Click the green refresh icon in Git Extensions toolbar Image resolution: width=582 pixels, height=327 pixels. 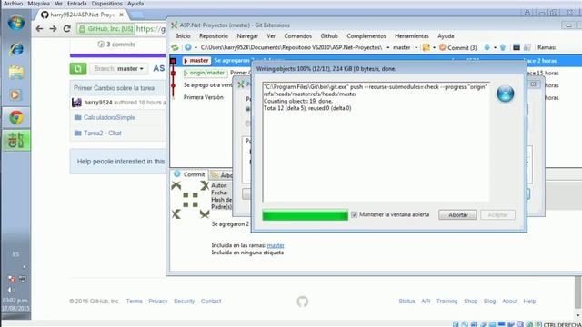(175, 47)
